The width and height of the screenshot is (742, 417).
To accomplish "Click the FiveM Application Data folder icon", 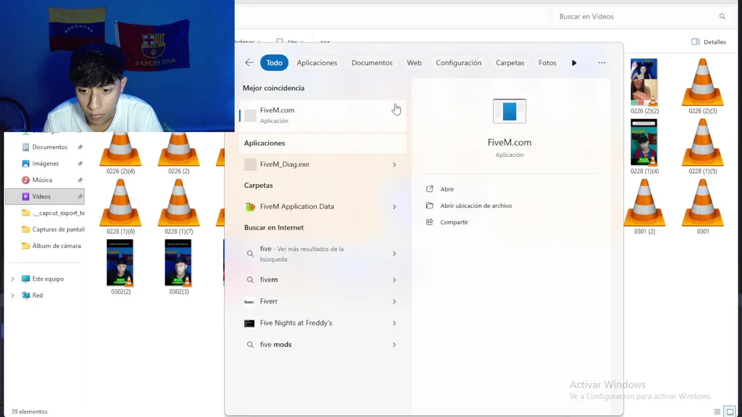I will pyautogui.click(x=250, y=207).
